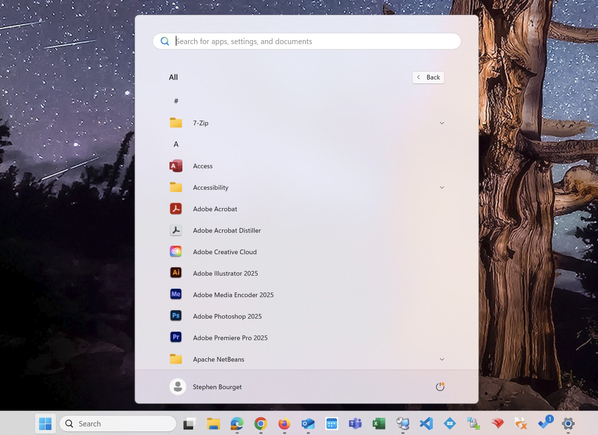Open the power options icon
The image size is (598, 435).
pos(440,387)
